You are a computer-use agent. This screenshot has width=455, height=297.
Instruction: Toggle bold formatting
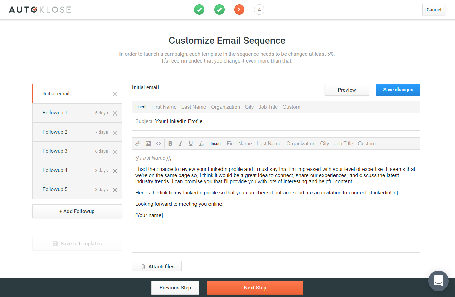tap(170, 144)
